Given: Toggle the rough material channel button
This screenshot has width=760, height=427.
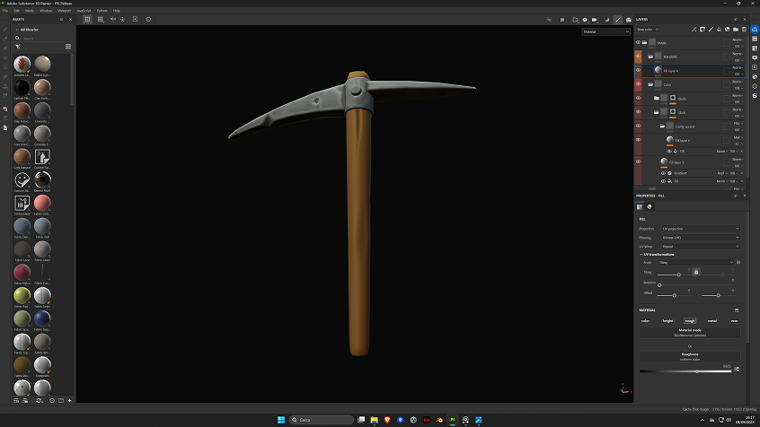Looking at the screenshot, I should pos(690,320).
